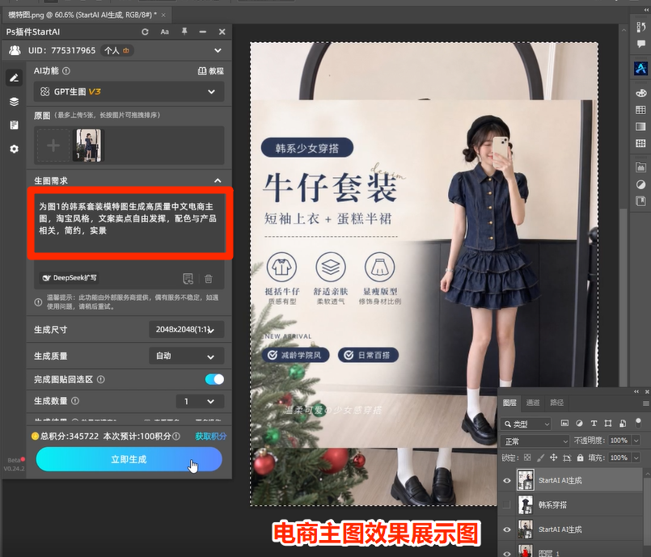This screenshot has width=651, height=557.
Task: Collapse the 生图需求 section
Action: click(x=218, y=180)
